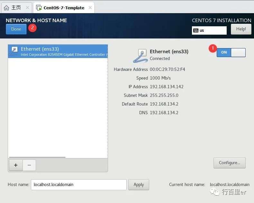Click the speed value 1000 Mb/s
254x203 pixels.
[160, 78]
